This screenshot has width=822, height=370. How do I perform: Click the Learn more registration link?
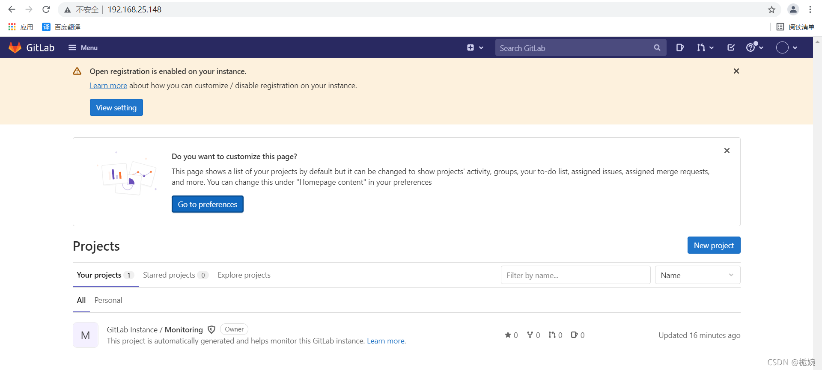pyautogui.click(x=108, y=86)
